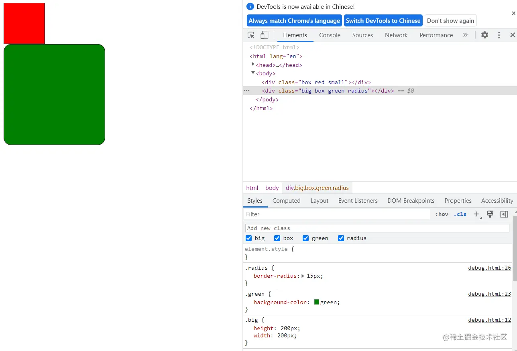The height and width of the screenshot is (351, 517).
Task: Open DevTools settings gear
Action: (485, 35)
